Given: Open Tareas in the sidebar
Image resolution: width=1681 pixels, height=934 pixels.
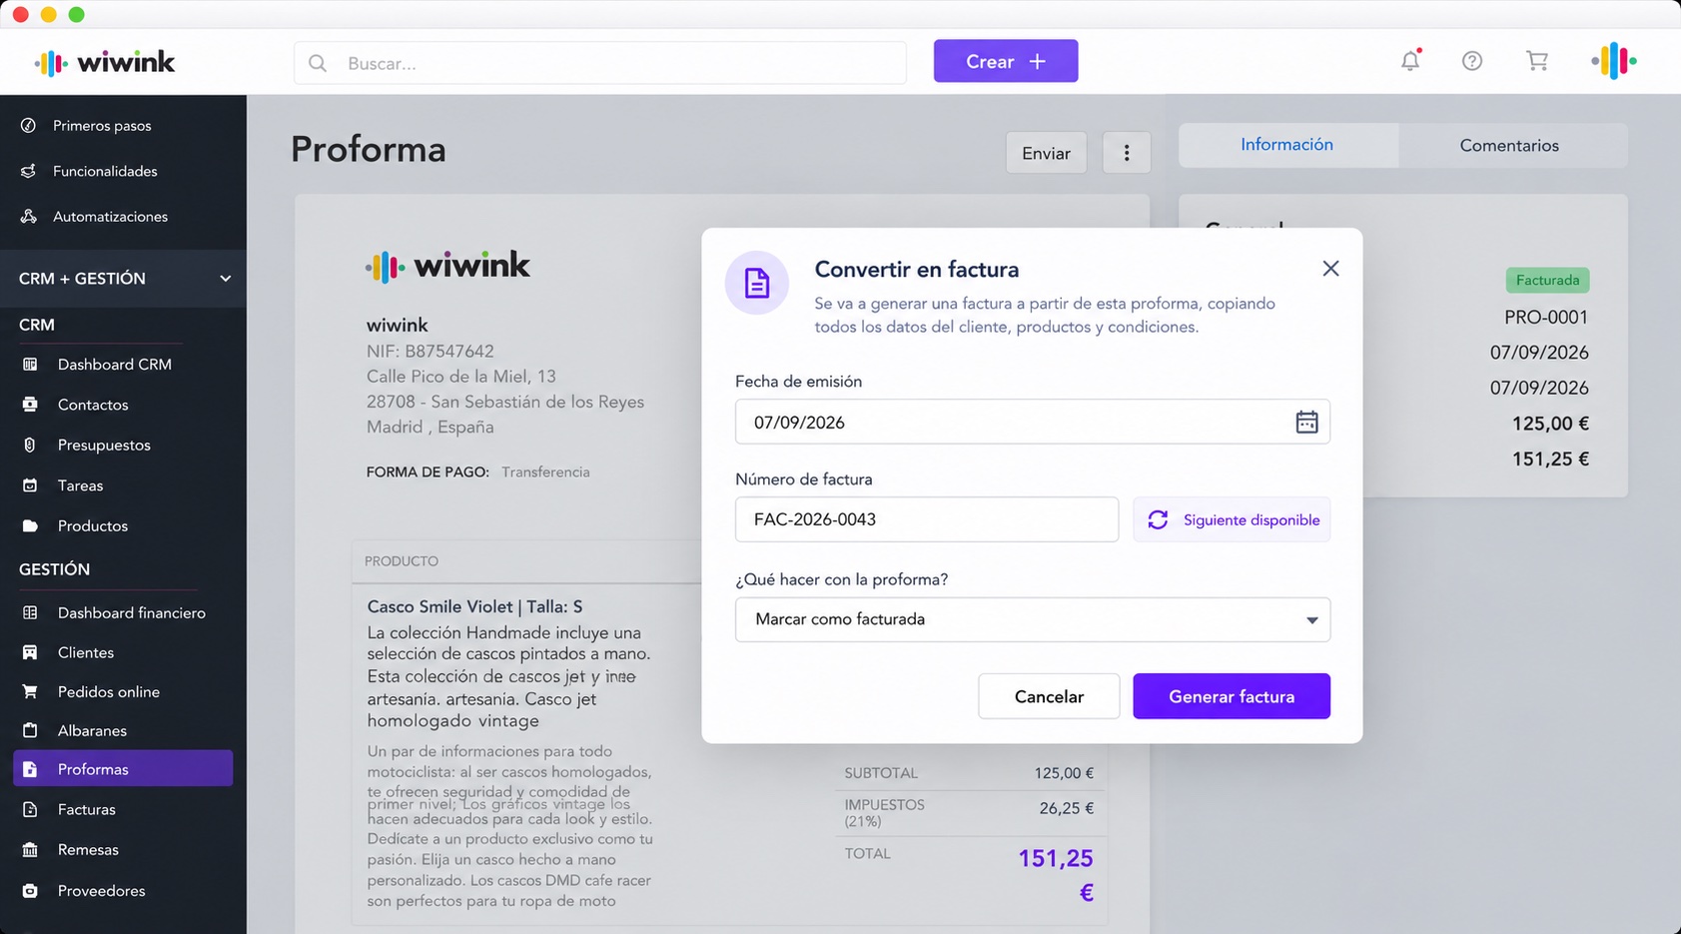Looking at the screenshot, I should (80, 485).
